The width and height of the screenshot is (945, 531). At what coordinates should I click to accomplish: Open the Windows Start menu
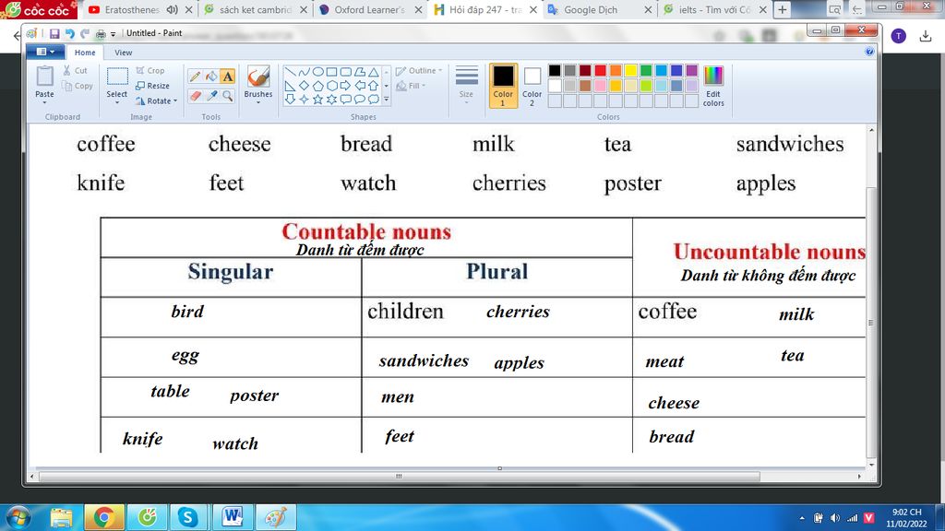[18, 517]
